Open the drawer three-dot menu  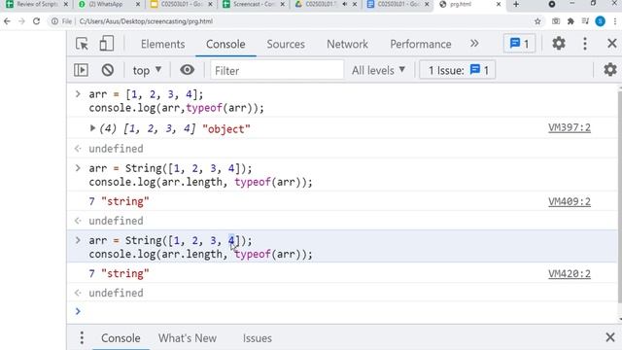[82, 337]
